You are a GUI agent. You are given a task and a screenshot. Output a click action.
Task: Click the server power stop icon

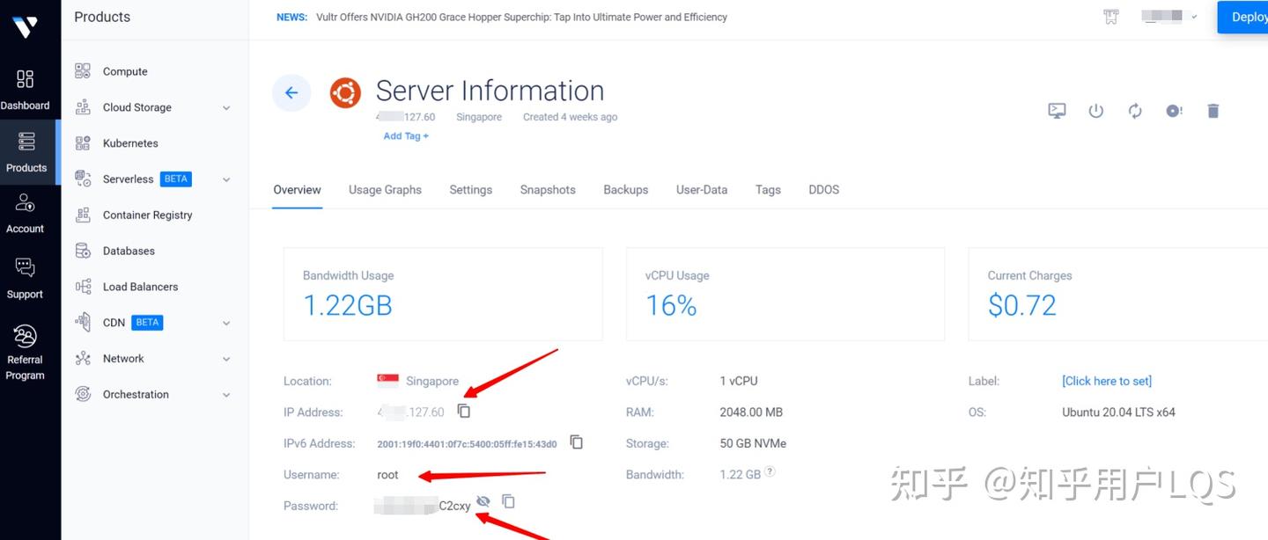[x=1095, y=111]
